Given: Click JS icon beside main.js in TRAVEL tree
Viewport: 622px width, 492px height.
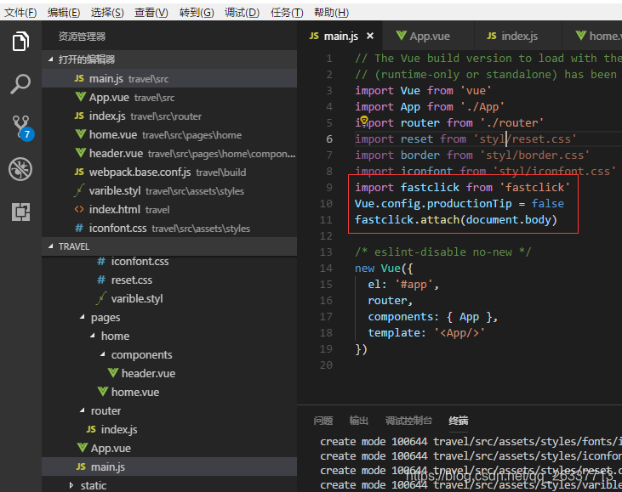Looking at the screenshot, I should click(81, 467).
